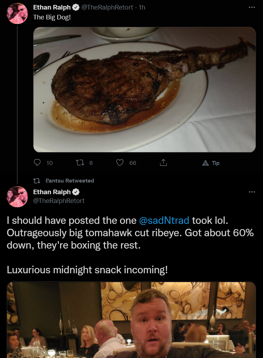Click Ethan Ralph name on first tweet

(x=52, y=7)
